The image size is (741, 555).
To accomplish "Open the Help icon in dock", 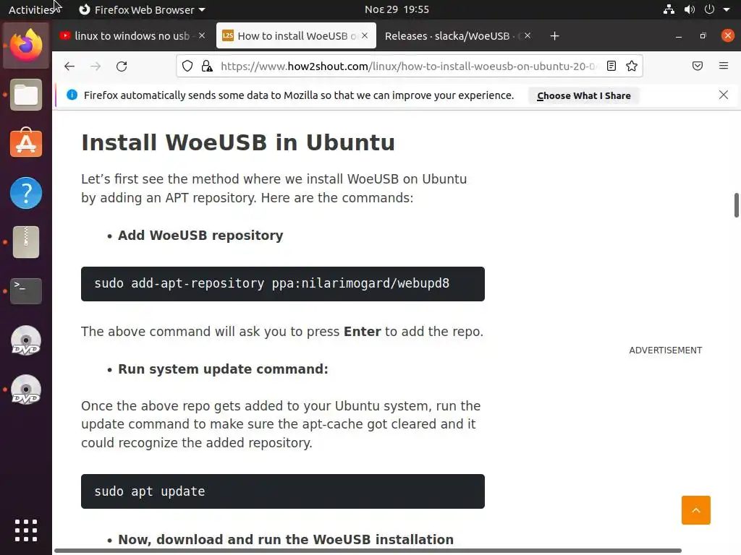I will [x=26, y=192].
